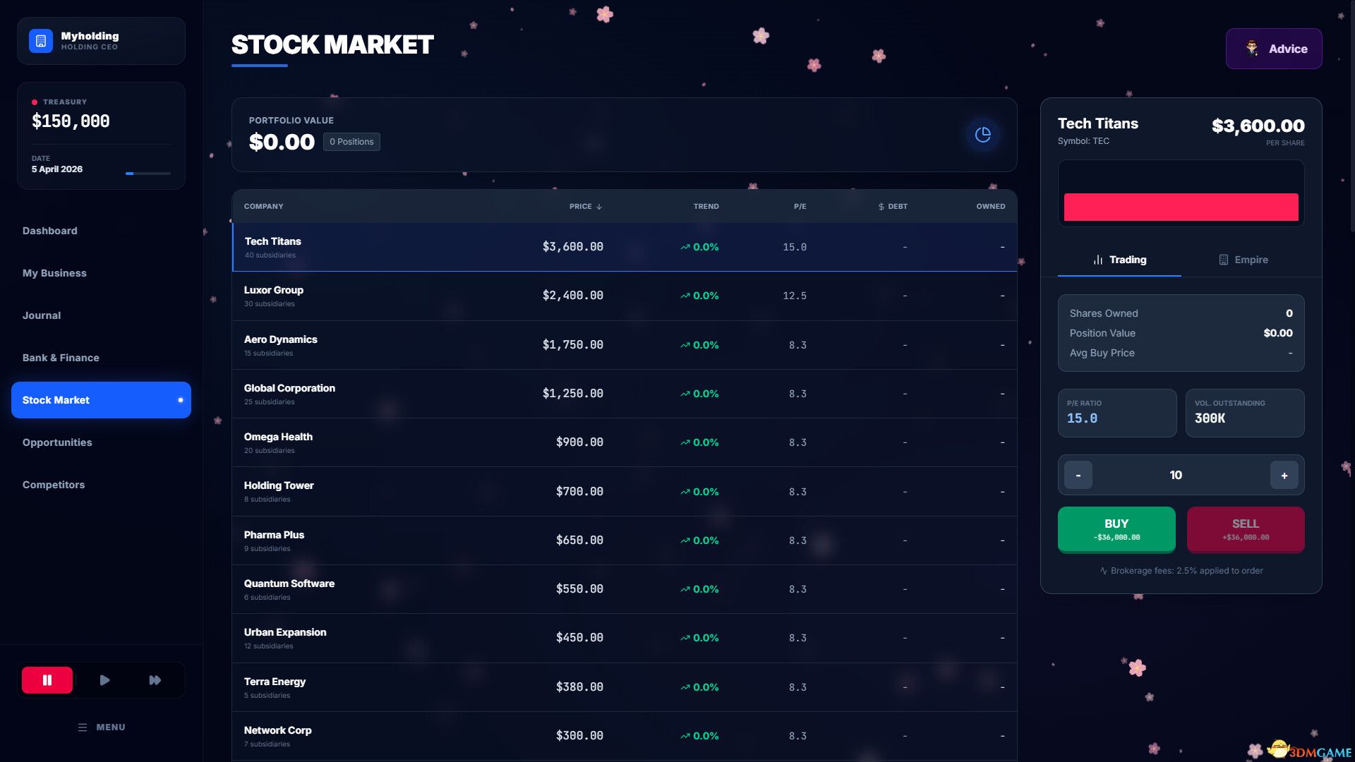Viewport: 1355px width, 762px height.
Task: Select the Global Corporation row
Action: pyautogui.click(x=625, y=394)
